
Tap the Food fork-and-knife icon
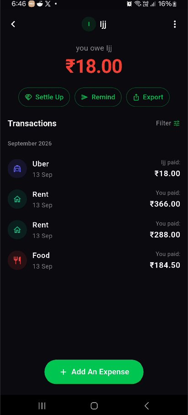pyautogui.click(x=17, y=260)
